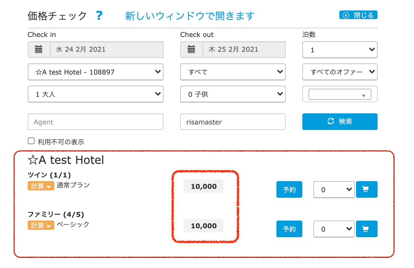
Task: Open the すべてのオファー dropdown
Action: coord(340,72)
